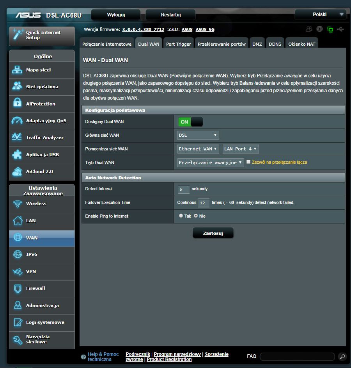Click the AiCloud 2.0 cloud icon
This screenshot has height=368, width=351.
click(17, 171)
